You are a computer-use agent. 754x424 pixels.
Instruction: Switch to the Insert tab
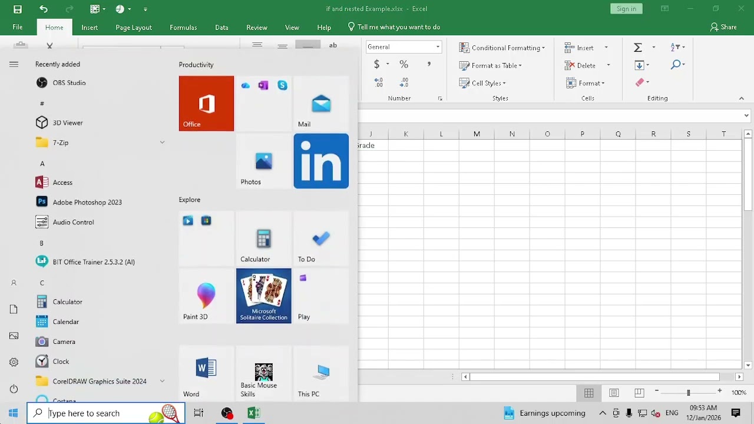pyautogui.click(x=90, y=27)
